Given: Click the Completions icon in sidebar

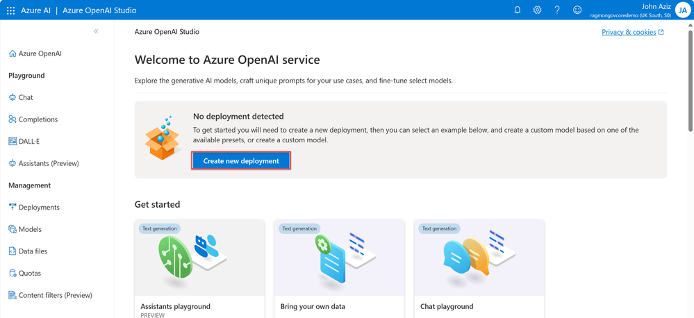Looking at the screenshot, I should coord(13,119).
